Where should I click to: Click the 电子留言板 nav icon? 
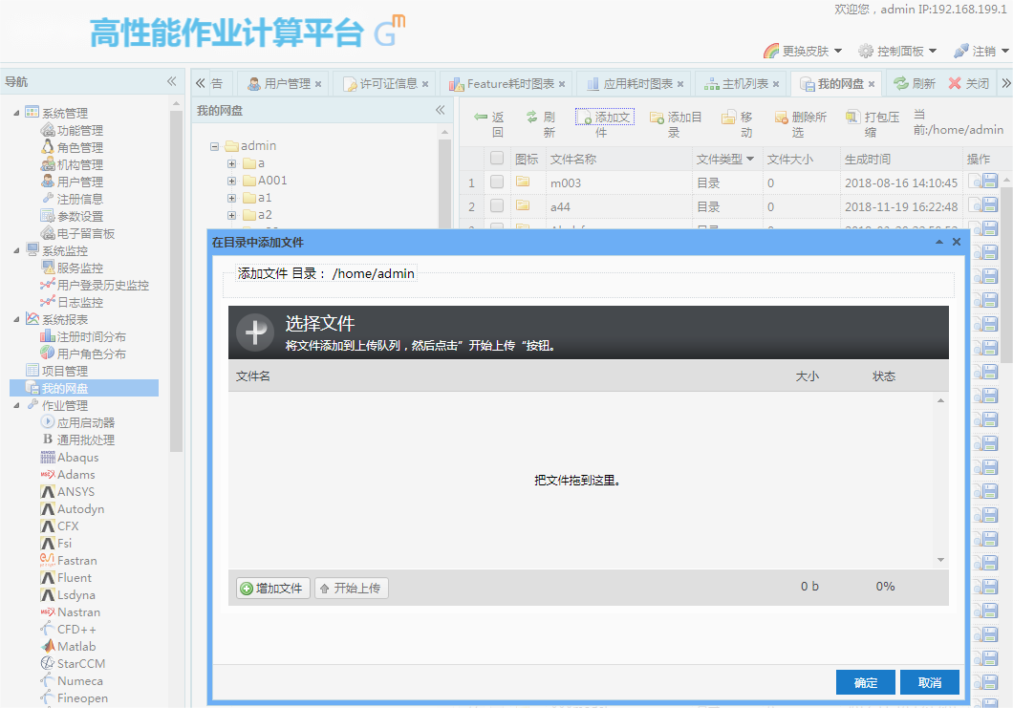(48, 232)
